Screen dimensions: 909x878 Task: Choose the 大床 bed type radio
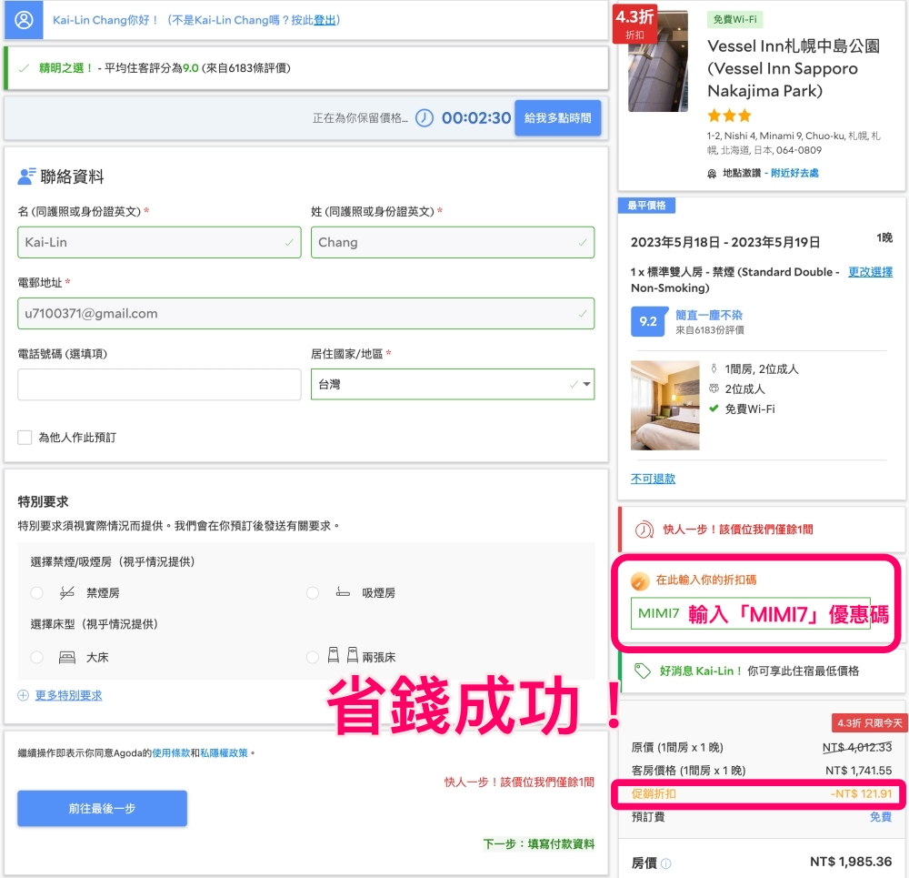coord(37,658)
